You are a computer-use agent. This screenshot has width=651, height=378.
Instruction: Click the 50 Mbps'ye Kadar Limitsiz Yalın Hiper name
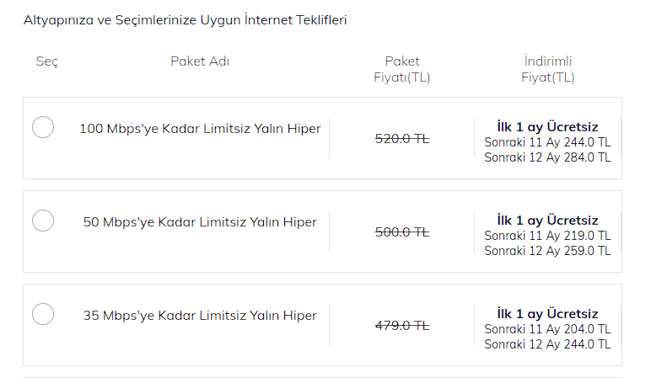(200, 222)
